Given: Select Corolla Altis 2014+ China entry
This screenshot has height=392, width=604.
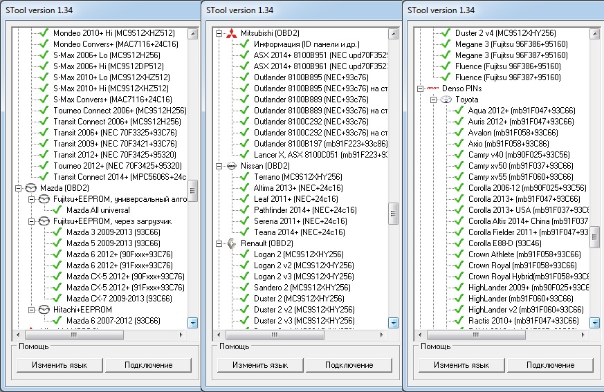Looking at the screenshot, I should point(528,221).
